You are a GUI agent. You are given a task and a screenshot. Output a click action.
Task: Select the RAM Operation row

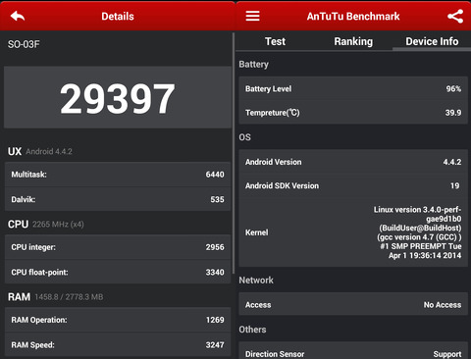[118, 320]
